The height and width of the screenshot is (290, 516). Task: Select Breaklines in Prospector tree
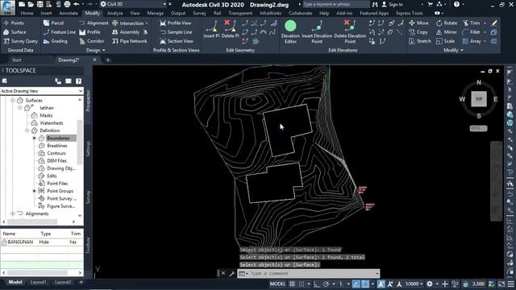pyautogui.click(x=57, y=146)
